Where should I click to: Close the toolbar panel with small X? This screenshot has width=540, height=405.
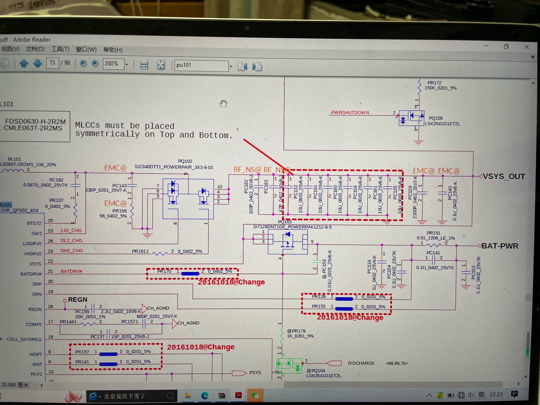point(532,57)
